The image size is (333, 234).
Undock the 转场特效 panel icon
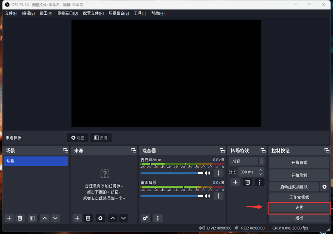pyautogui.click(x=263, y=151)
